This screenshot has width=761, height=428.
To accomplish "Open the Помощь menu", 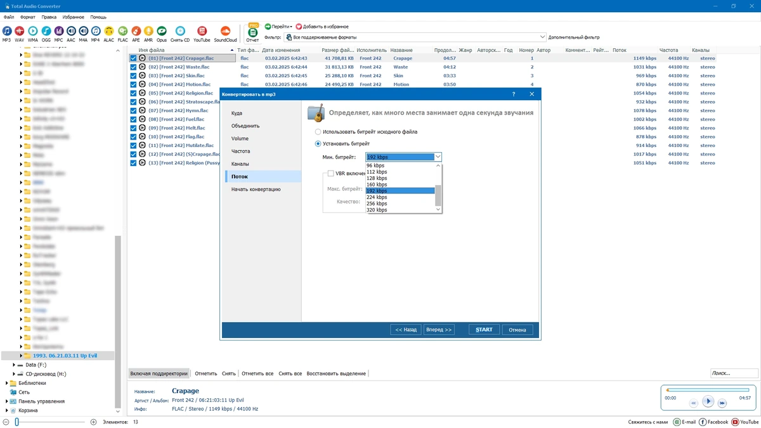I will click(x=98, y=17).
